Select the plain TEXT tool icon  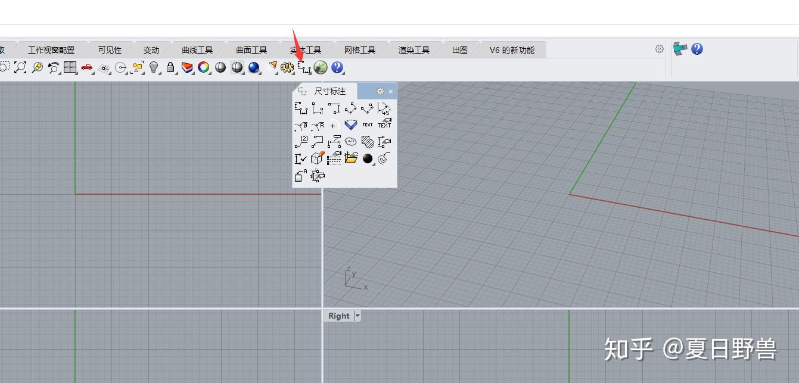click(368, 125)
